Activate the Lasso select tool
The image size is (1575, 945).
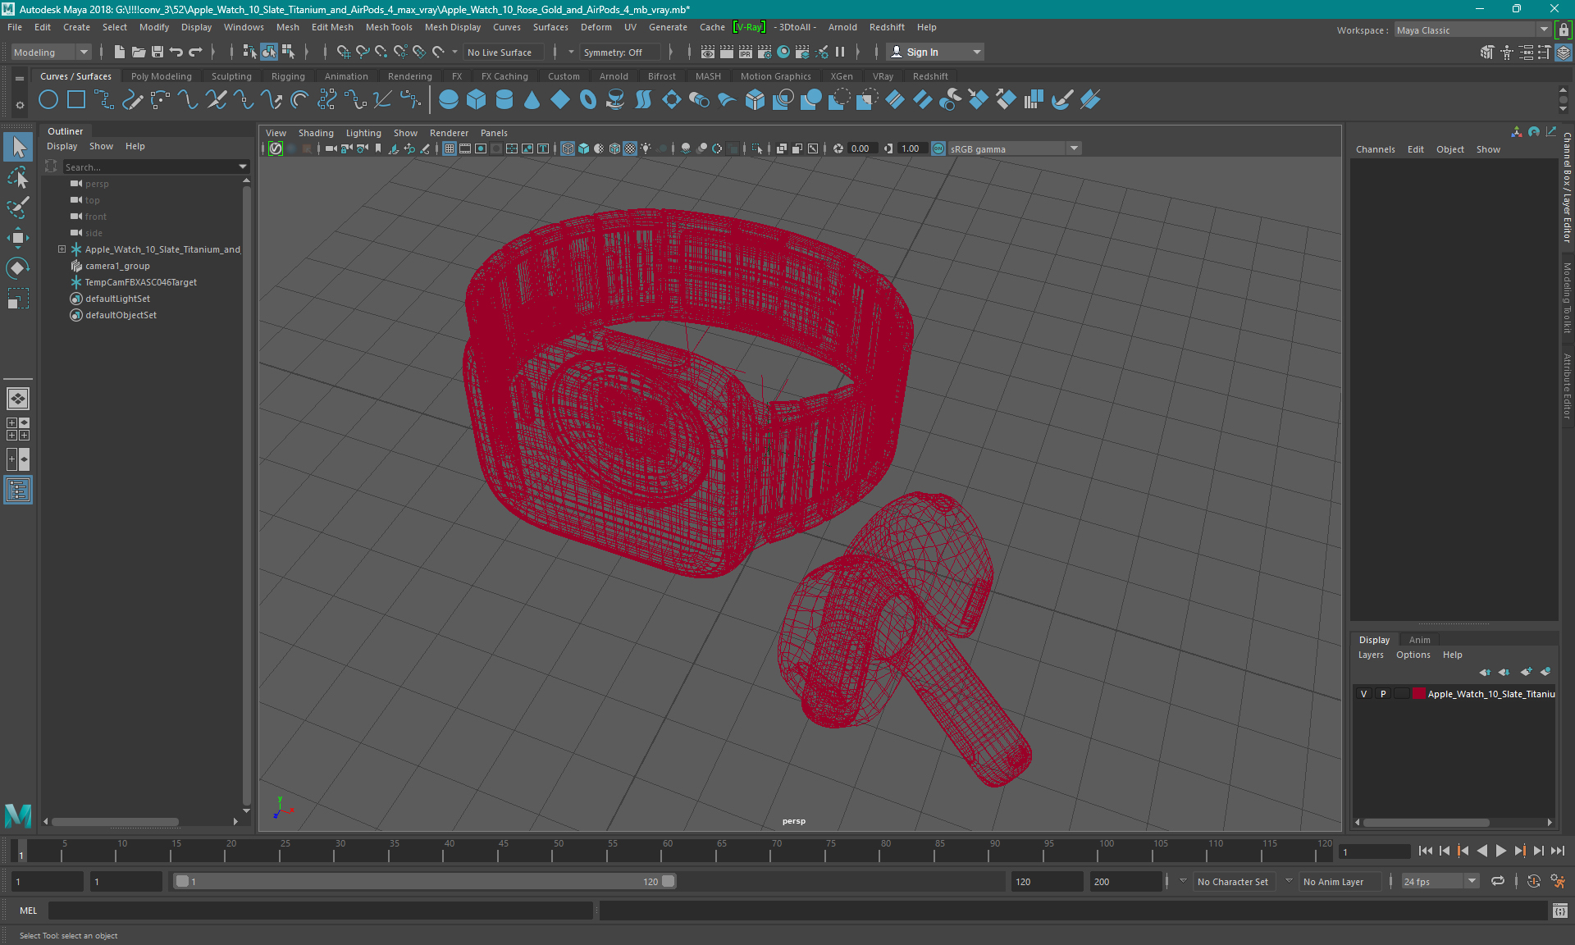click(x=18, y=177)
